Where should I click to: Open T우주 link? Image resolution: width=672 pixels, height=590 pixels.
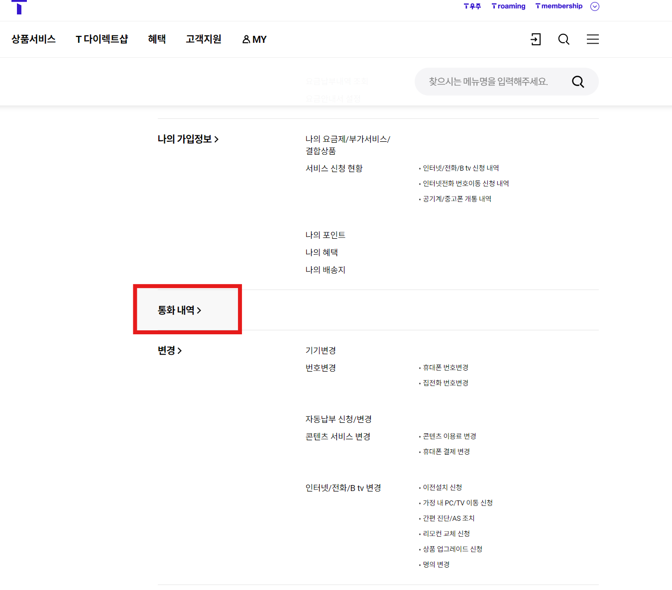pyautogui.click(x=472, y=6)
